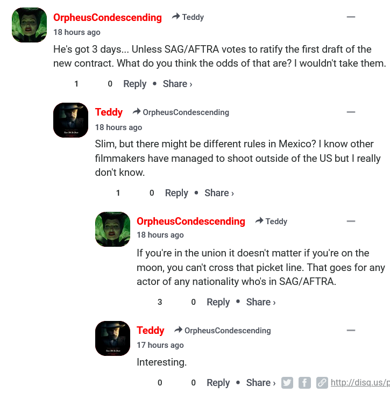Collapse the 'If you're in the union' comment
This screenshot has width=390, height=393.
(351, 221)
